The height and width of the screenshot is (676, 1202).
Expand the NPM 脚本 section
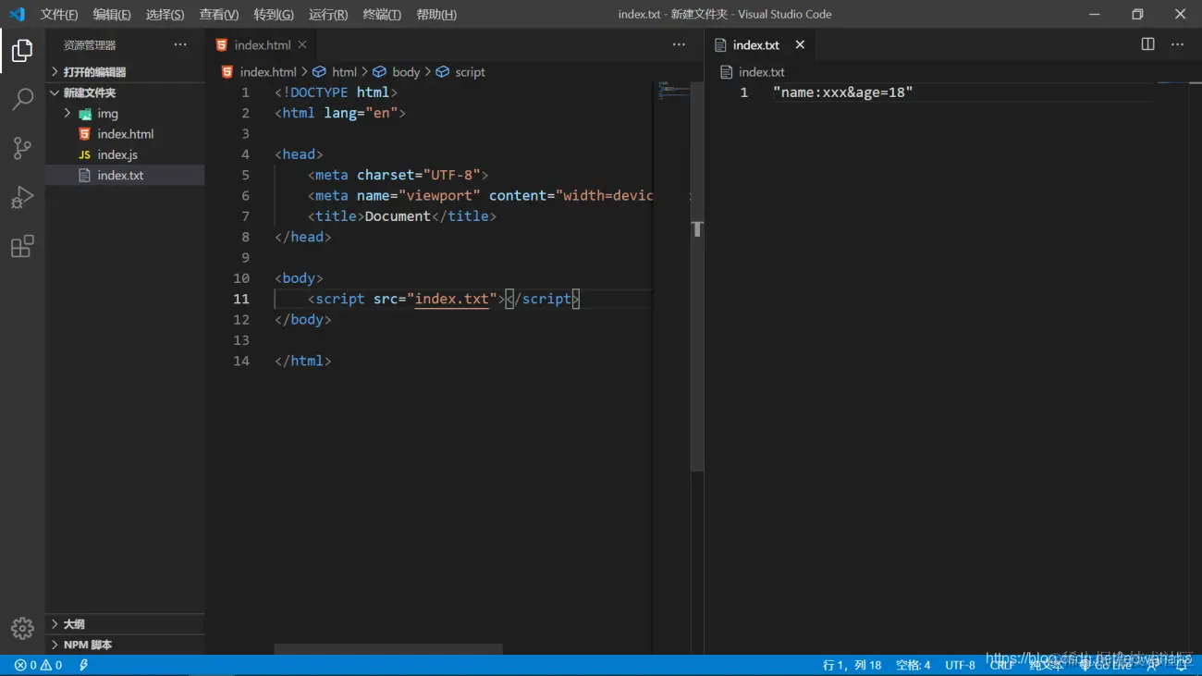[x=125, y=645]
